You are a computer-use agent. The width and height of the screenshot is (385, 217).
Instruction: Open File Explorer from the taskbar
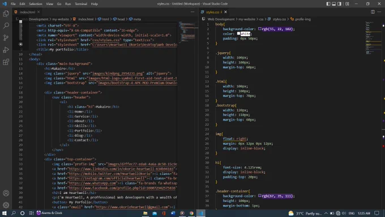146,213
